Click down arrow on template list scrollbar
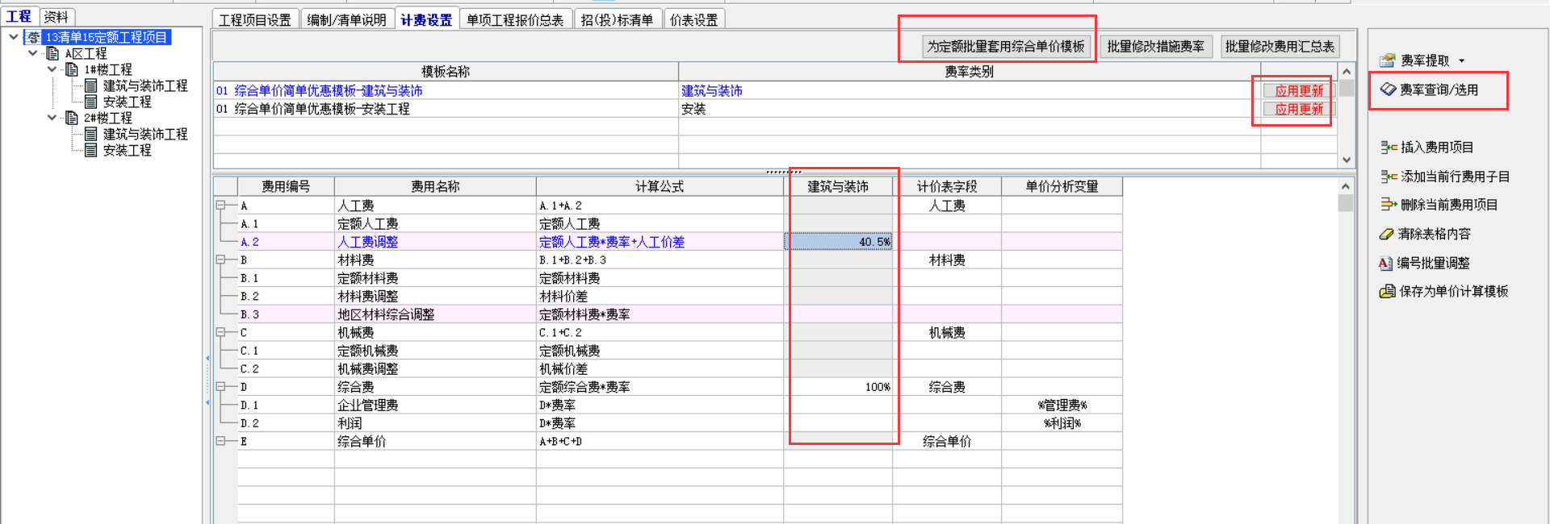Screen dimensions: 1550x524 (1346, 160)
